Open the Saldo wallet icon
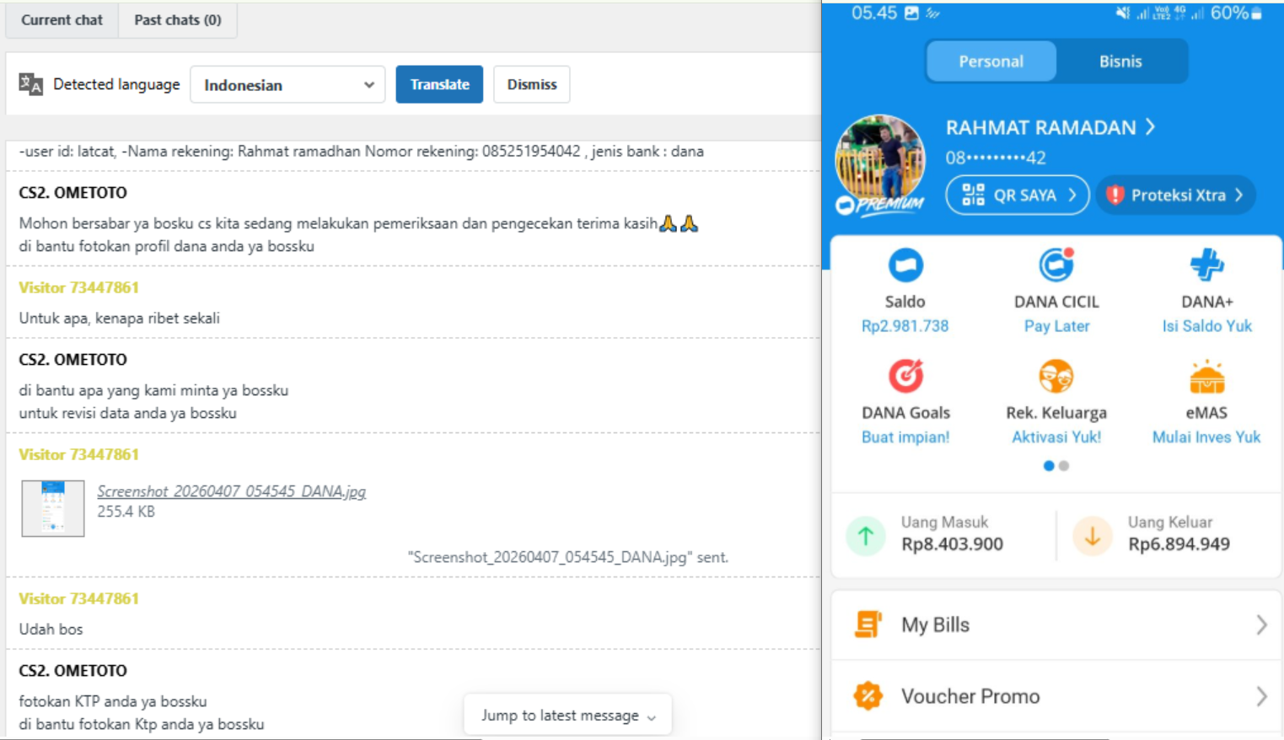 pyautogui.click(x=905, y=265)
